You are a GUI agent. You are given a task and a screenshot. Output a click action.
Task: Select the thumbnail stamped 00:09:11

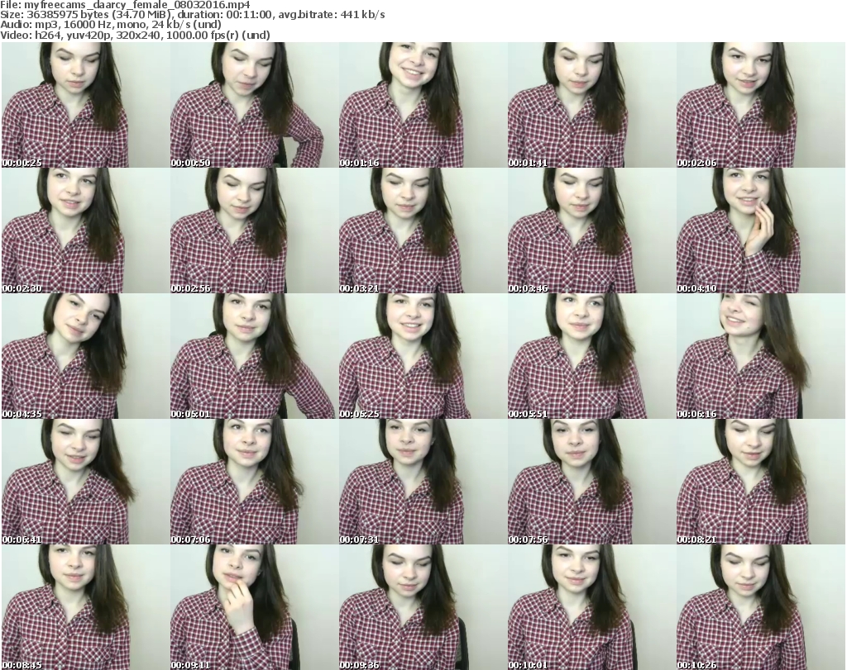click(x=255, y=607)
